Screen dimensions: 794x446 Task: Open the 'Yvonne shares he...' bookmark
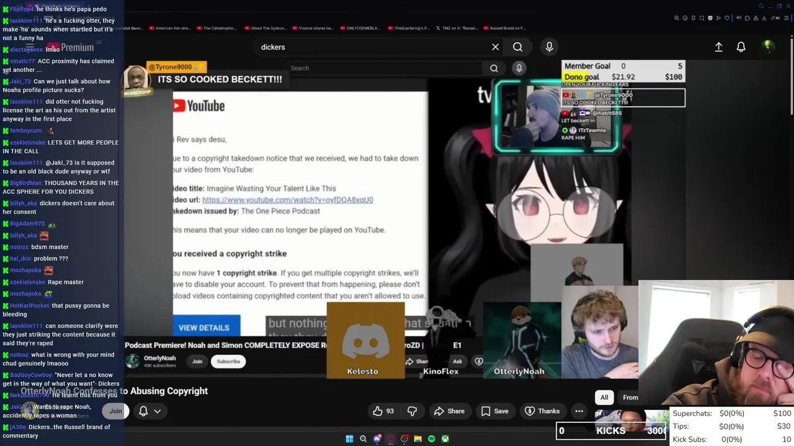click(x=312, y=28)
